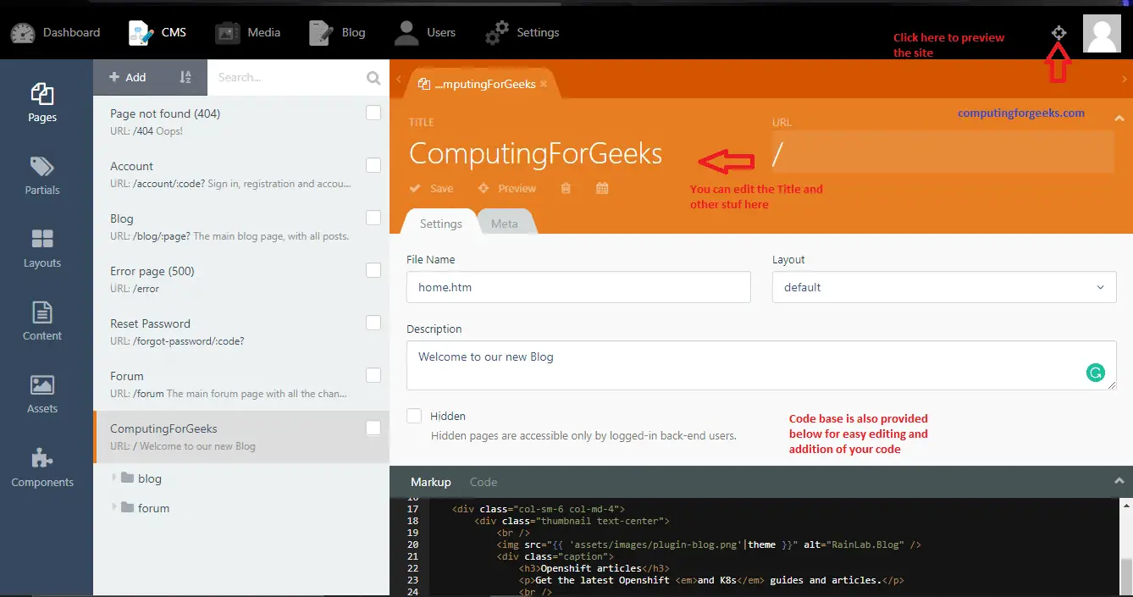Check the box for Blog page
Viewport: 1133px width, 597px height.
click(373, 218)
